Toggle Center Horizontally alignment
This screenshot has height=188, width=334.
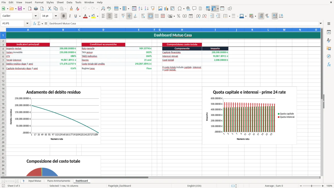point(109,16)
